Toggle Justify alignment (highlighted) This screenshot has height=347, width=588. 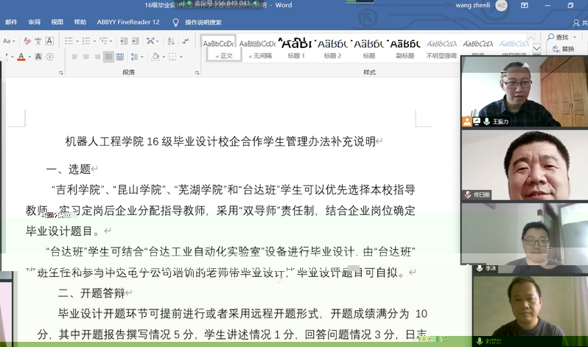click(108, 57)
